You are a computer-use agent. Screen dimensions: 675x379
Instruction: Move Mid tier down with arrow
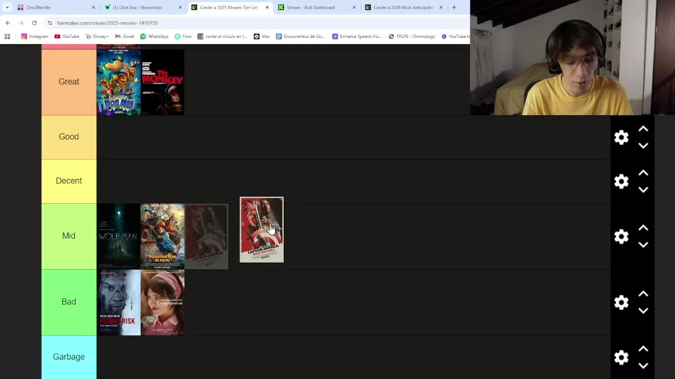point(643,245)
